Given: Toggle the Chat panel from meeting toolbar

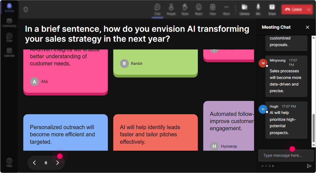Looking at the screenshot, I should coord(157,9).
